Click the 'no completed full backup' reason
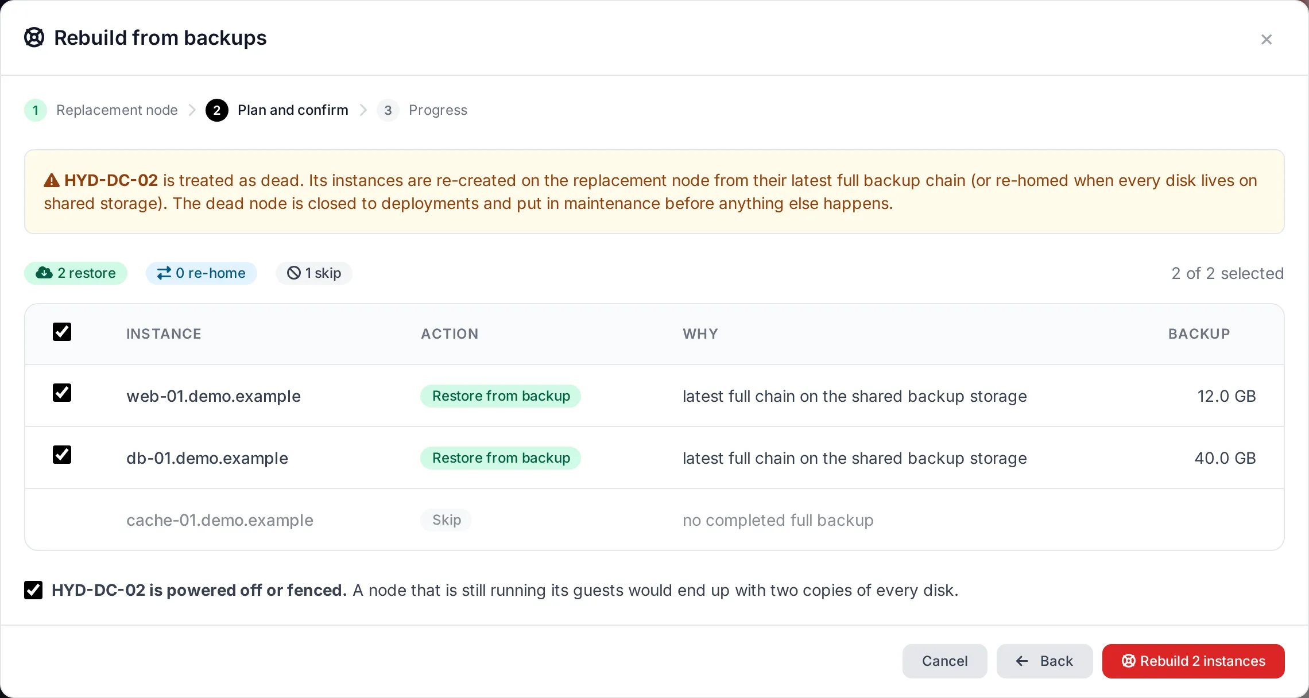 click(x=778, y=520)
